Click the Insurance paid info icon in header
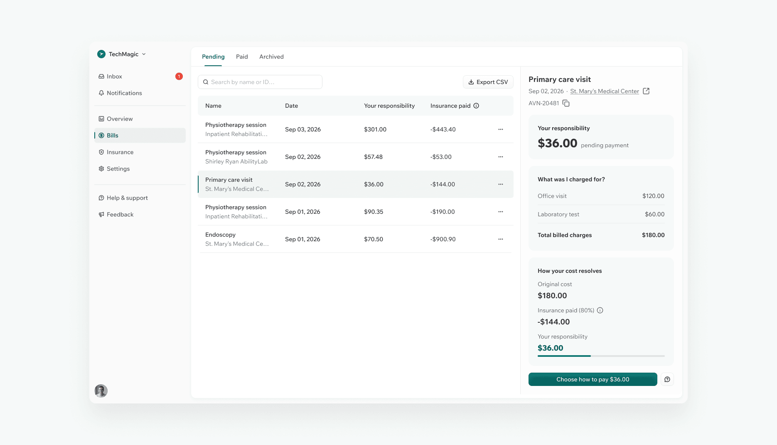This screenshot has height=445, width=777. [476, 106]
